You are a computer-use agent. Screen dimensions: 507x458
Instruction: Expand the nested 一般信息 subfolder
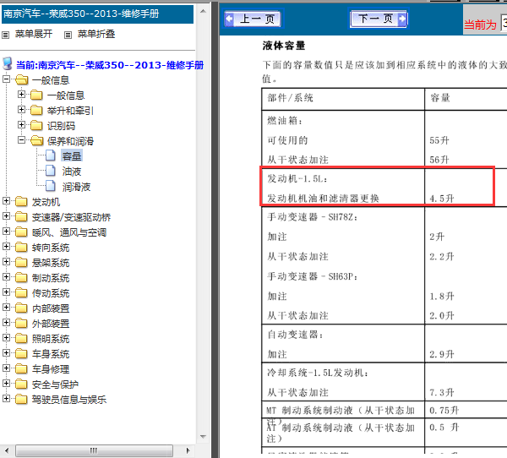[x=21, y=94]
